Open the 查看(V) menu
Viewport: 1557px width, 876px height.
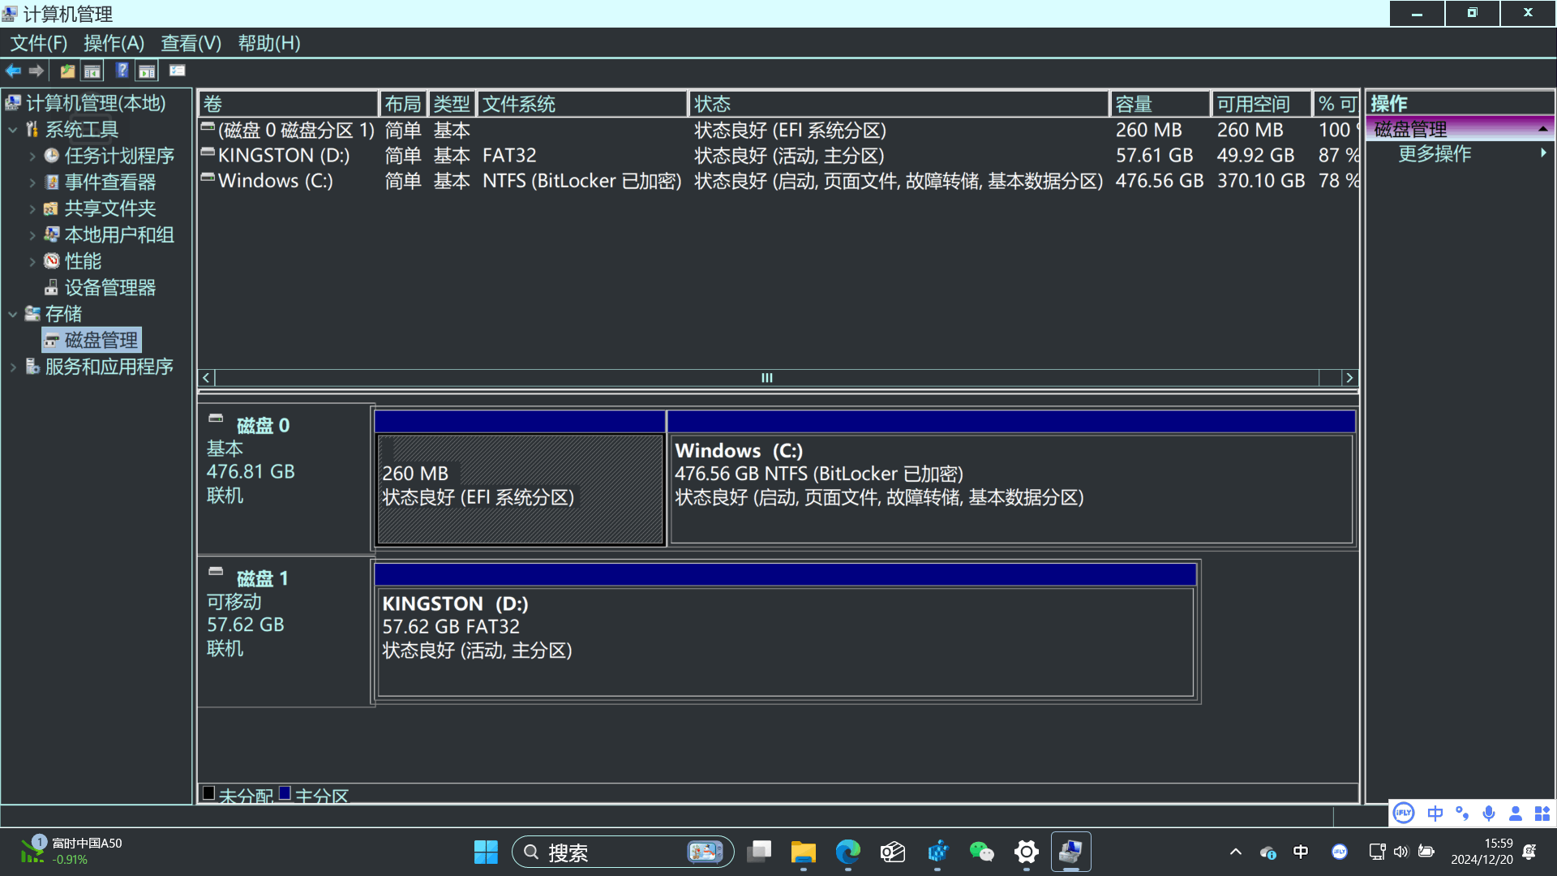(x=191, y=43)
